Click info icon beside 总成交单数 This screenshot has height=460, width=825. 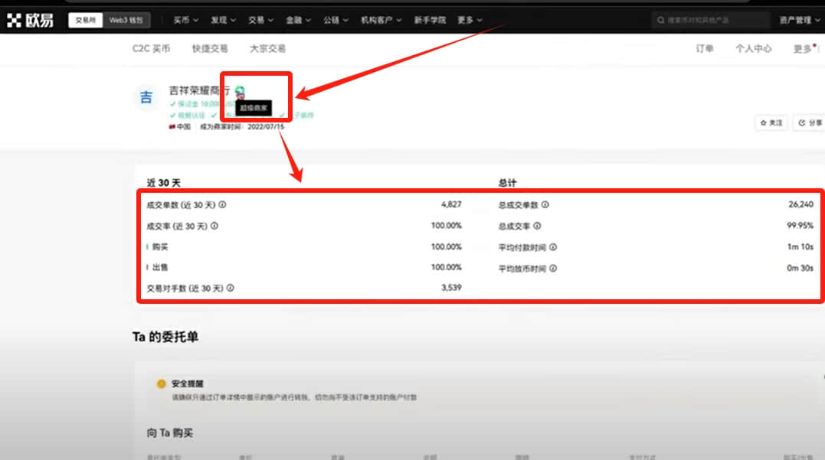pos(545,204)
